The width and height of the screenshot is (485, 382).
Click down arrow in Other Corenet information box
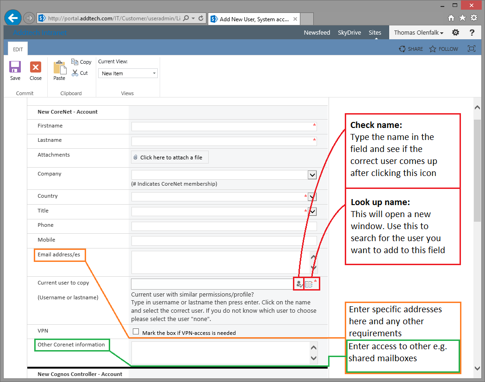(x=314, y=358)
